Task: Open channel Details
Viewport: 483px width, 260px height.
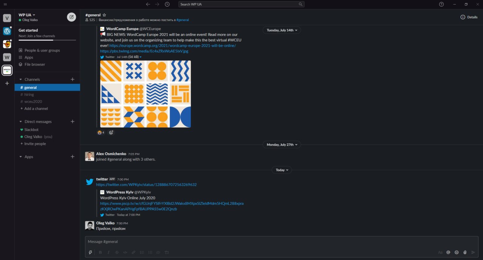Action: point(469,17)
